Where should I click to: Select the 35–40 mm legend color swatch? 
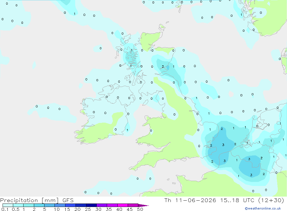112,205
